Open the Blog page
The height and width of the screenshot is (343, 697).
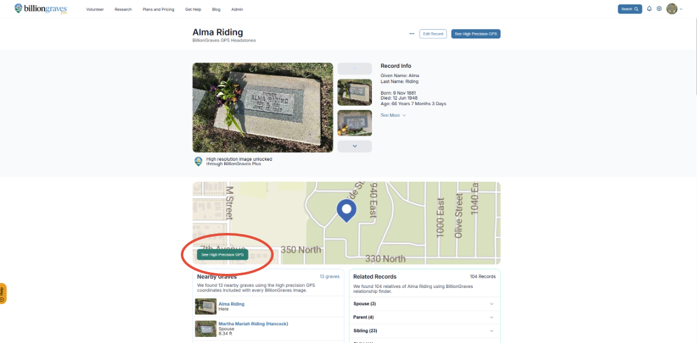point(216,9)
